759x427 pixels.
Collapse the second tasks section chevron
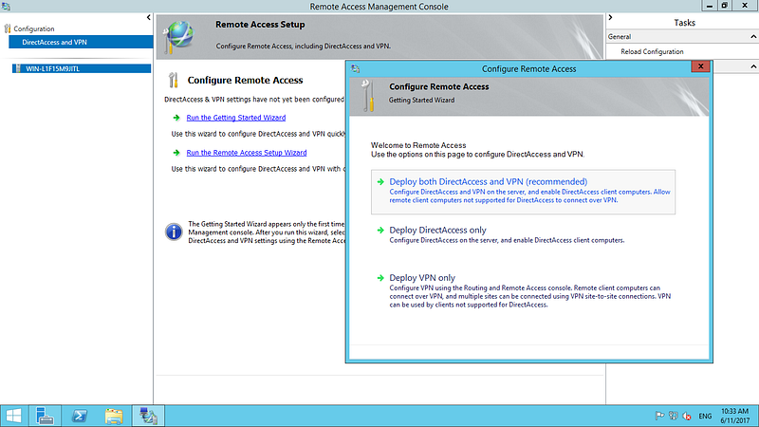tap(753, 66)
